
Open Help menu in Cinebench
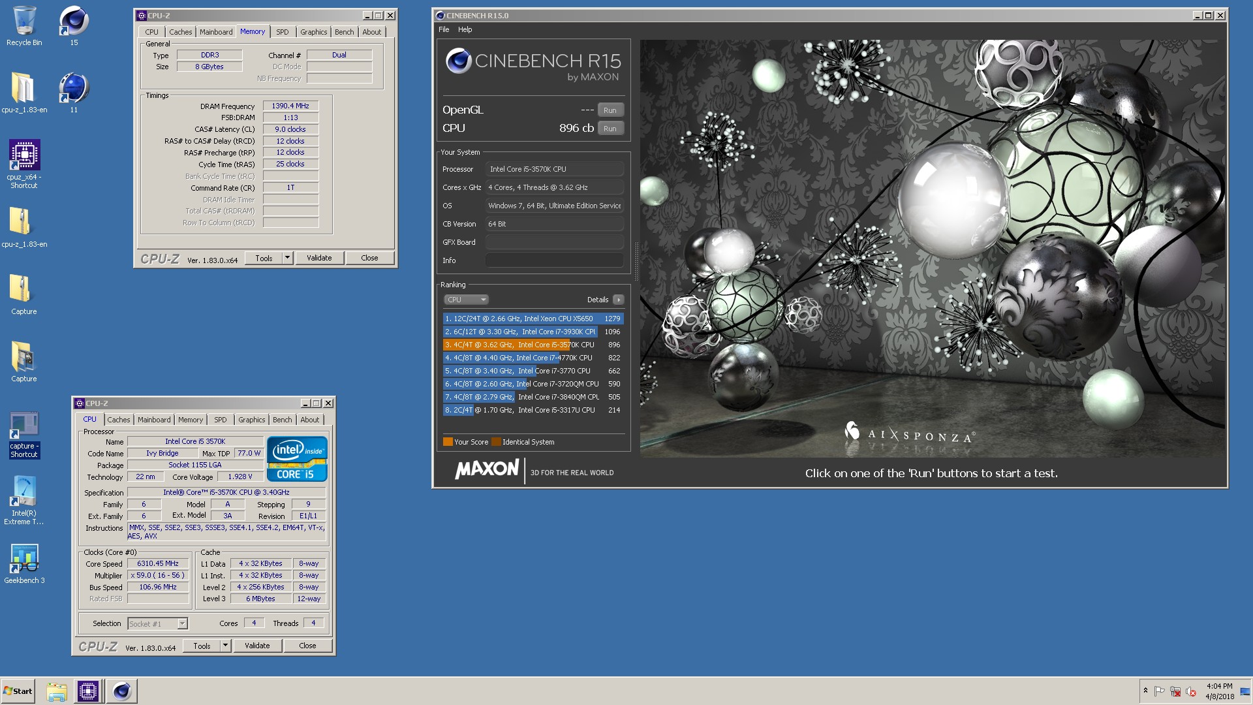465,29
